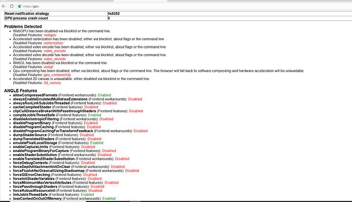Reload the edge://gpu page
The height and width of the screenshot is (202, 352).
12,6
